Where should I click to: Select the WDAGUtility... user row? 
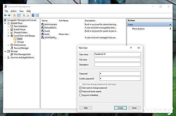click(x=50, y=37)
